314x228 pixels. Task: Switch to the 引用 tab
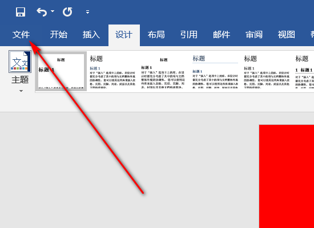188,35
